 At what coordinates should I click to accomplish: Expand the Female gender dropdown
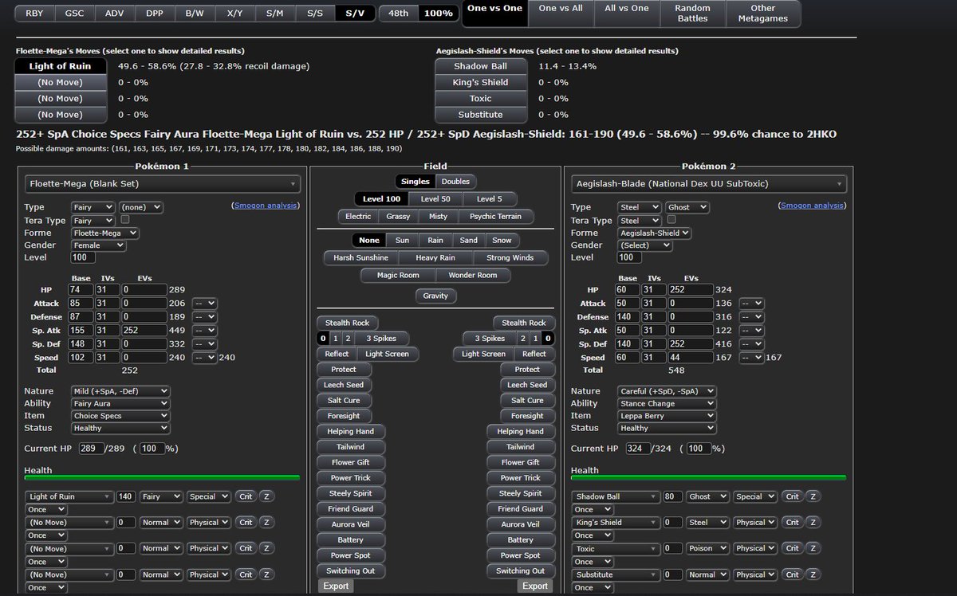tap(98, 245)
